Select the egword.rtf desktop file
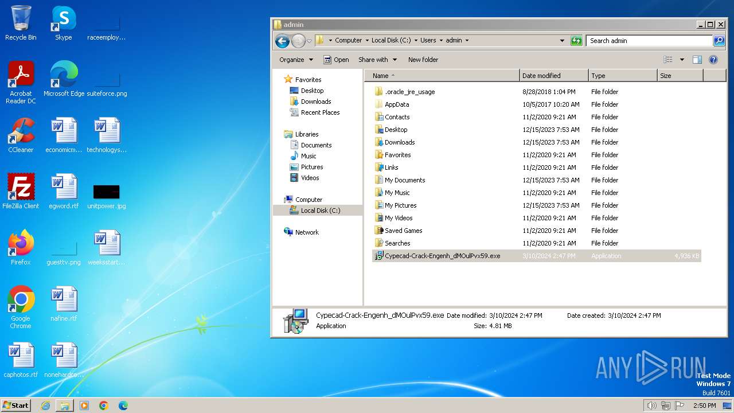The width and height of the screenshot is (734, 413). tap(64, 192)
